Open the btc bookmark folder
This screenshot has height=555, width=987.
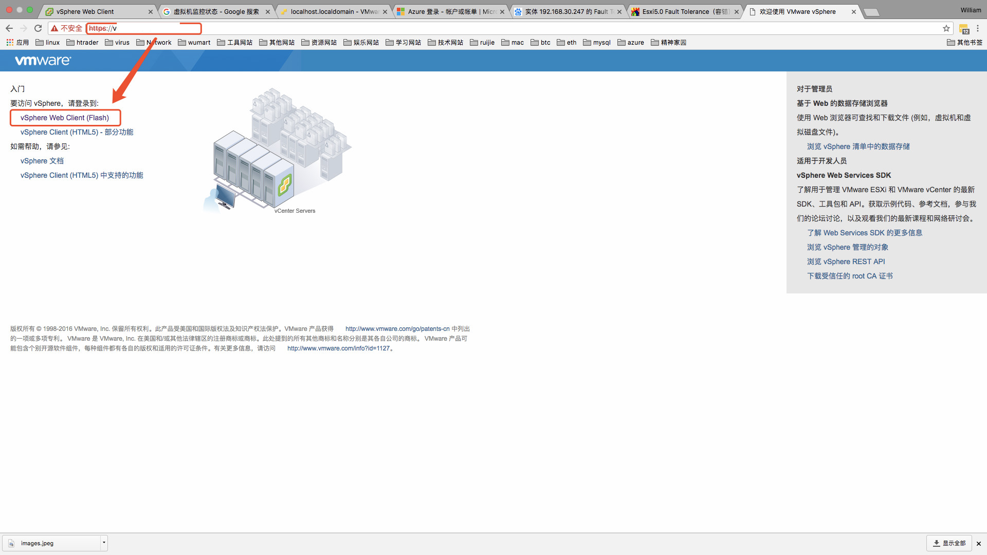pos(540,43)
